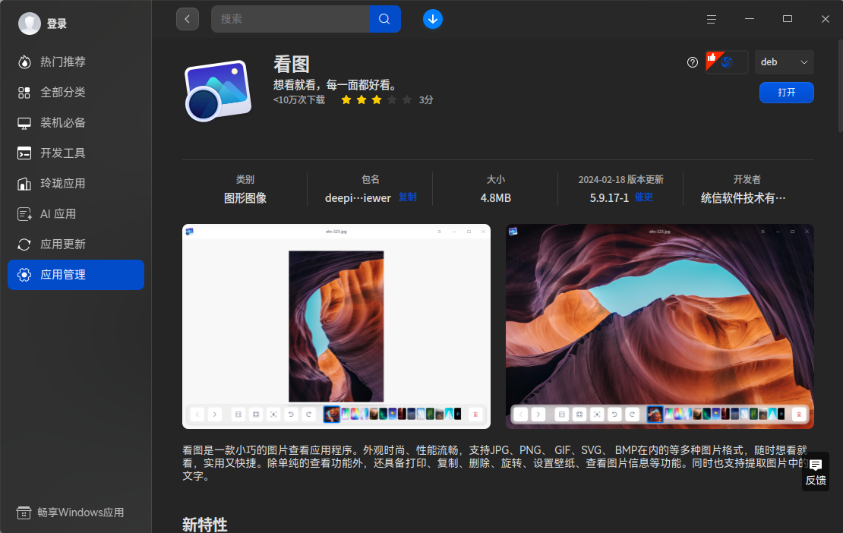
Task: Click the <10万次下载 download count
Action: (x=299, y=100)
